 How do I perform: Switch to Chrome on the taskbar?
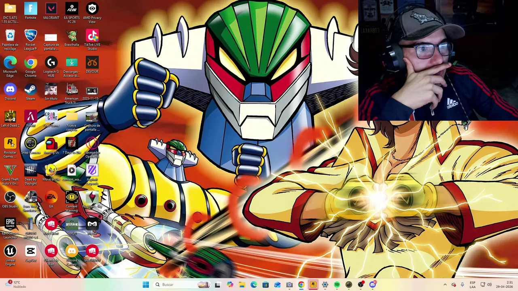coord(301,285)
